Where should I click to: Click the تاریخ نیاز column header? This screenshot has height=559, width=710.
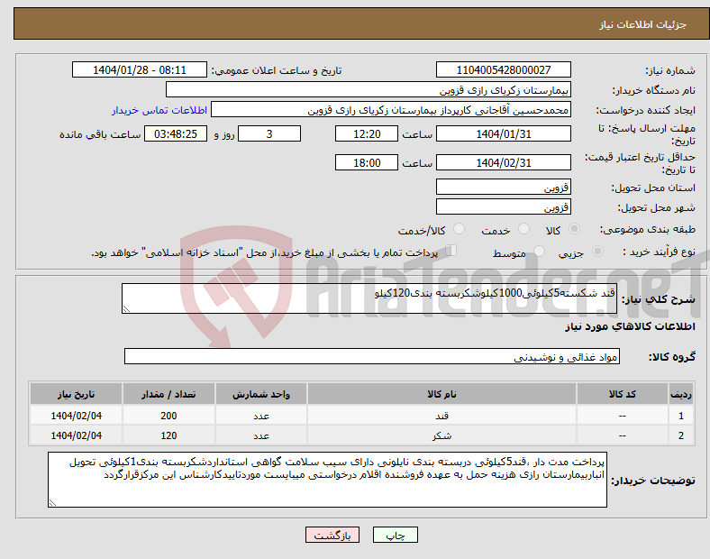76,394
